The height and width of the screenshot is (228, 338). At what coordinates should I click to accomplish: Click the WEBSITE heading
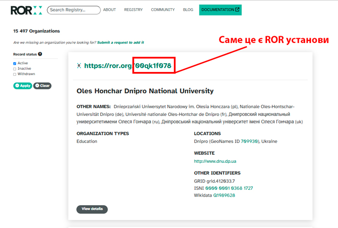pos(204,153)
